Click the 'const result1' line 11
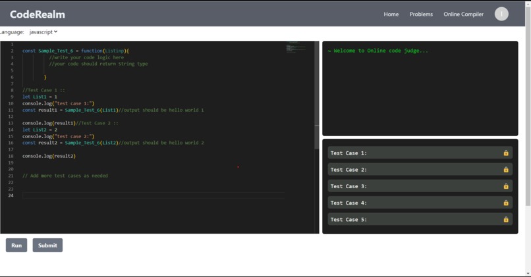The image size is (531, 277). 113,110
